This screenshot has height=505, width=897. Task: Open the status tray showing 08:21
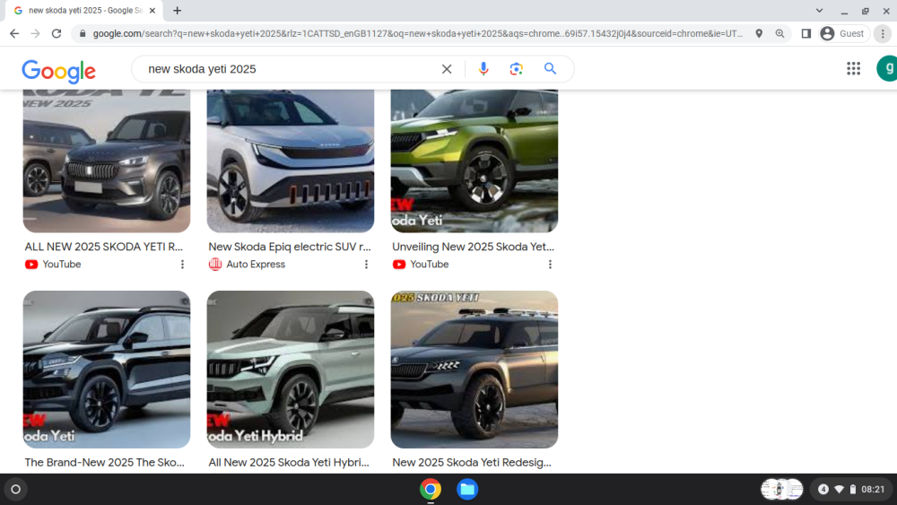coord(852,489)
